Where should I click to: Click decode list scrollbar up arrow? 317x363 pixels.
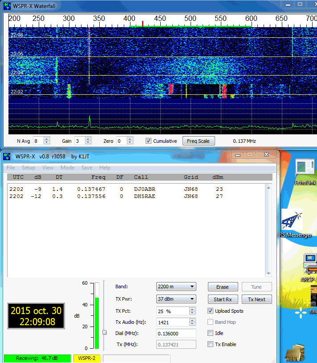[x=268, y=188]
